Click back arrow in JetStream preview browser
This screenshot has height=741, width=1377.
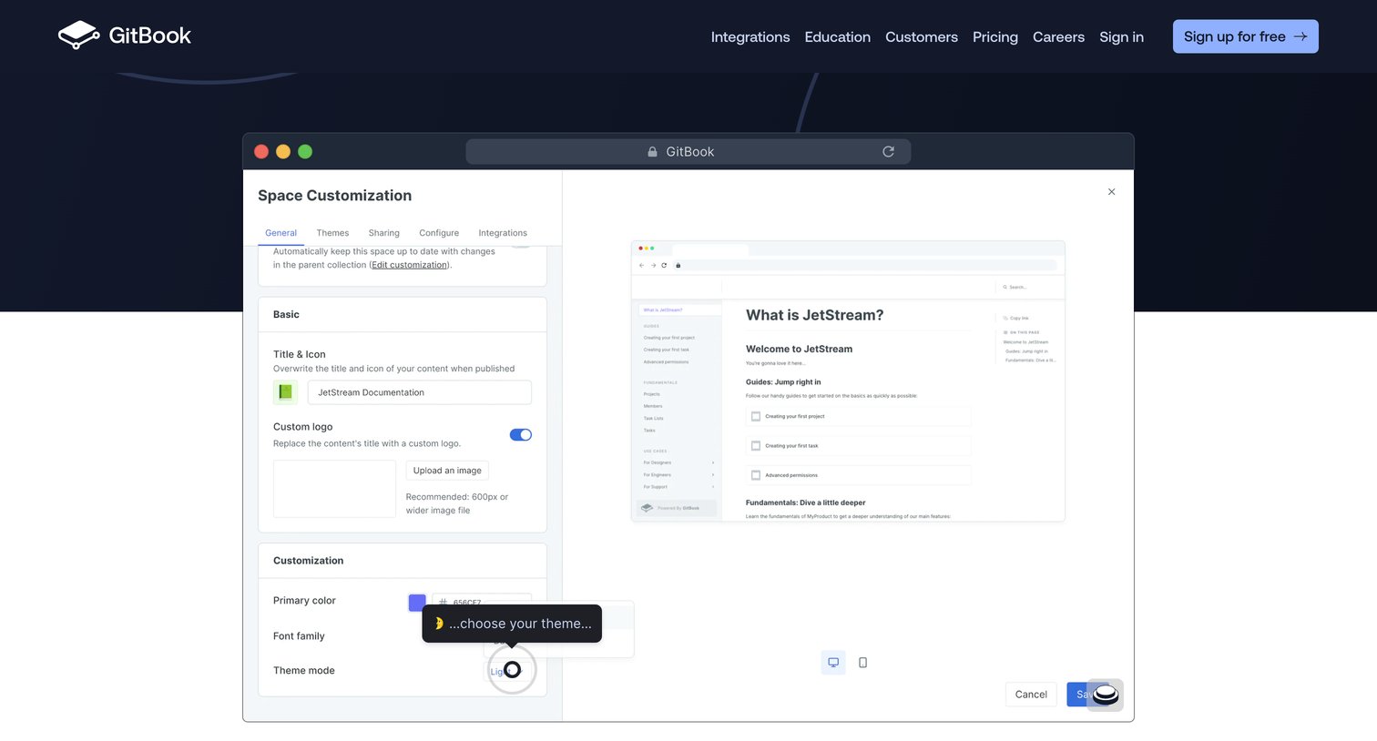[x=641, y=266]
